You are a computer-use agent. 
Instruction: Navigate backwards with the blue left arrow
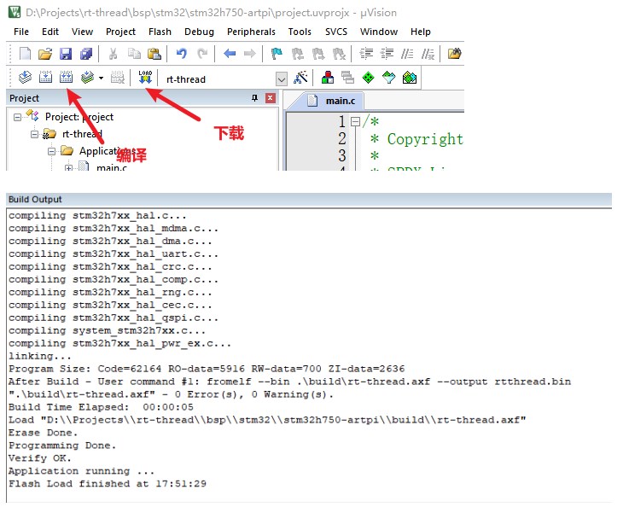[230, 54]
